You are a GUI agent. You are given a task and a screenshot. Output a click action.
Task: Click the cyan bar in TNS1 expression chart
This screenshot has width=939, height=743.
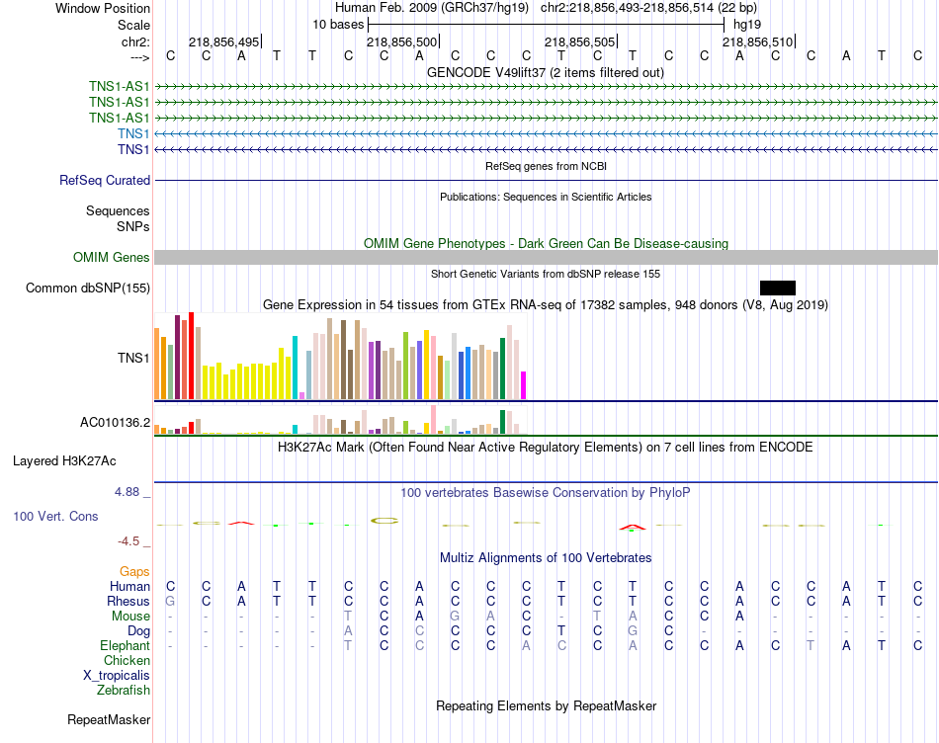(x=295, y=368)
